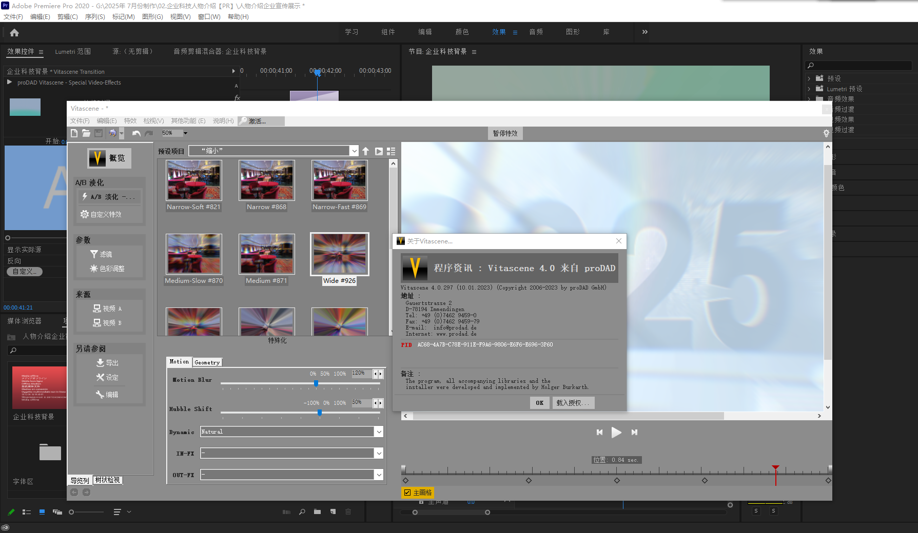Click the up arrow beside the preset dropdown
This screenshot has height=533, width=918.
pos(365,151)
